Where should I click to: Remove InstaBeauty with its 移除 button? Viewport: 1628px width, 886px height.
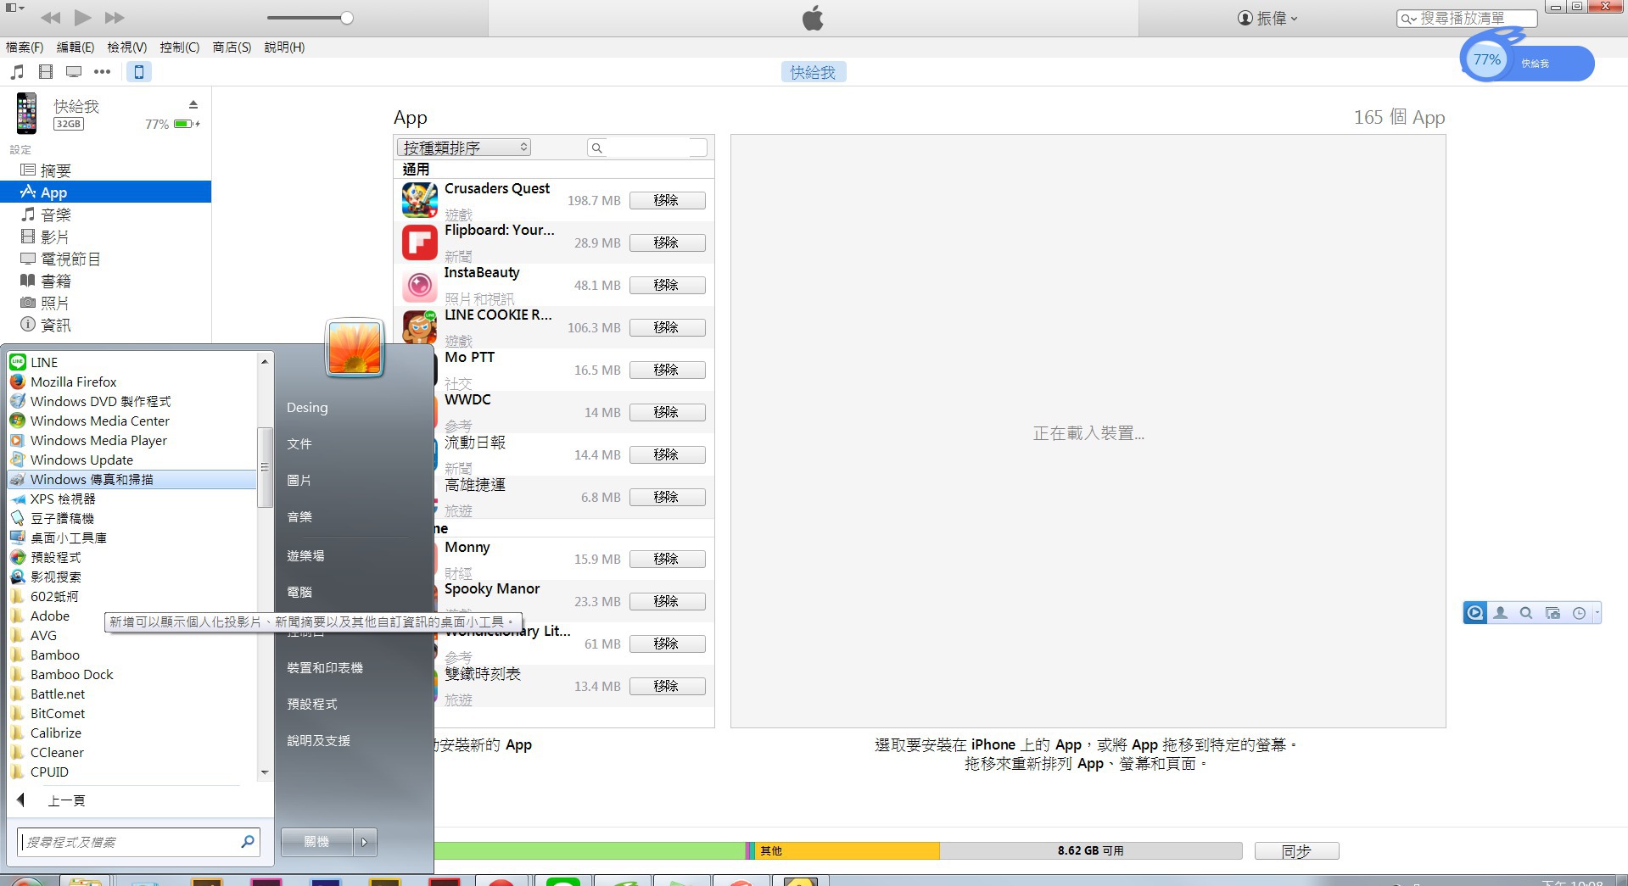click(667, 285)
